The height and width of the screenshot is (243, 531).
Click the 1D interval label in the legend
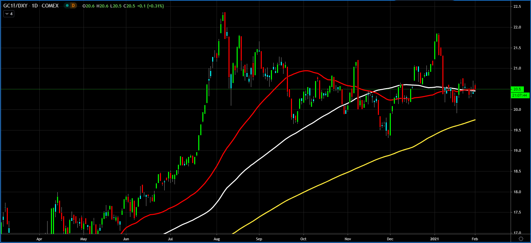coord(35,6)
